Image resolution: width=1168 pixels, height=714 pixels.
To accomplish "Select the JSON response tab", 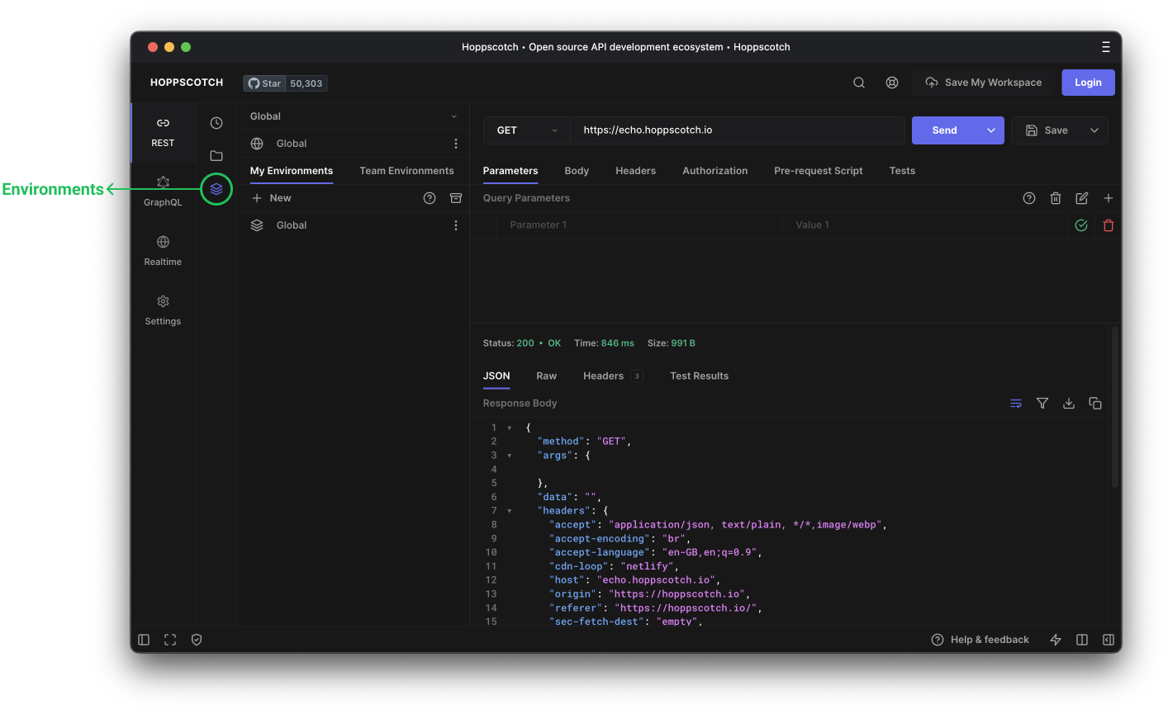I will pos(496,376).
